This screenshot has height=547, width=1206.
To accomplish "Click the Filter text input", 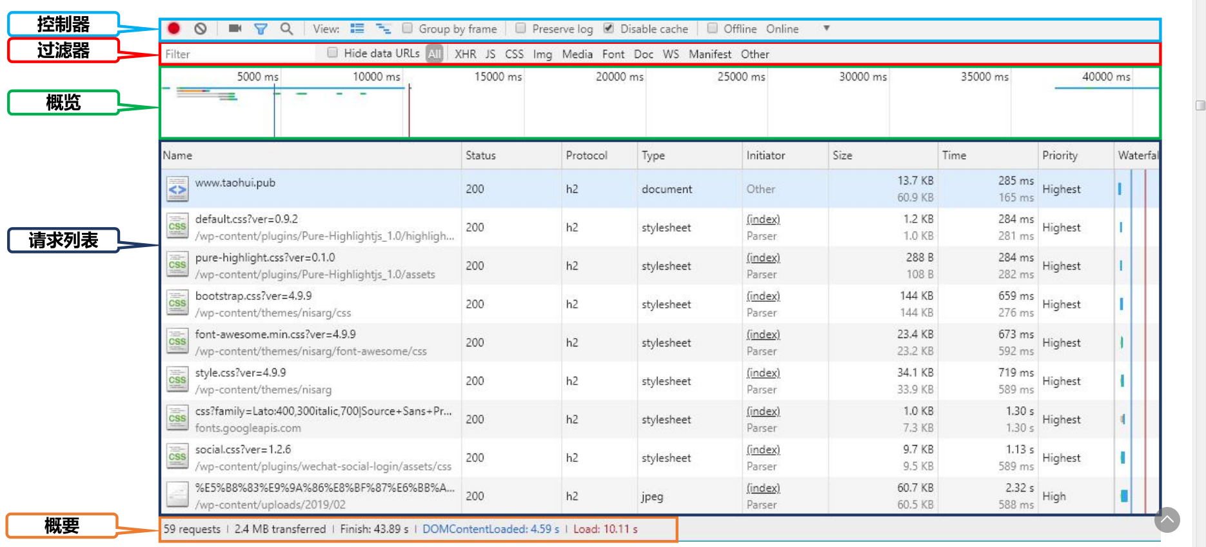I will (x=239, y=54).
